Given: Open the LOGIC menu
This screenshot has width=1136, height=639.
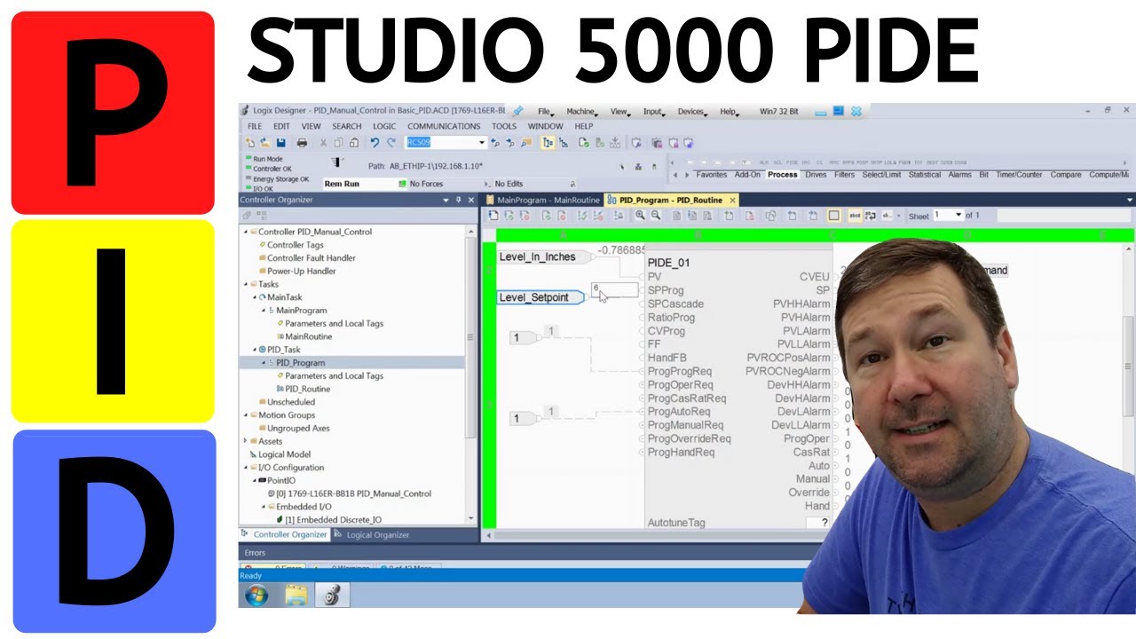Looking at the screenshot, I should point(384,126).
